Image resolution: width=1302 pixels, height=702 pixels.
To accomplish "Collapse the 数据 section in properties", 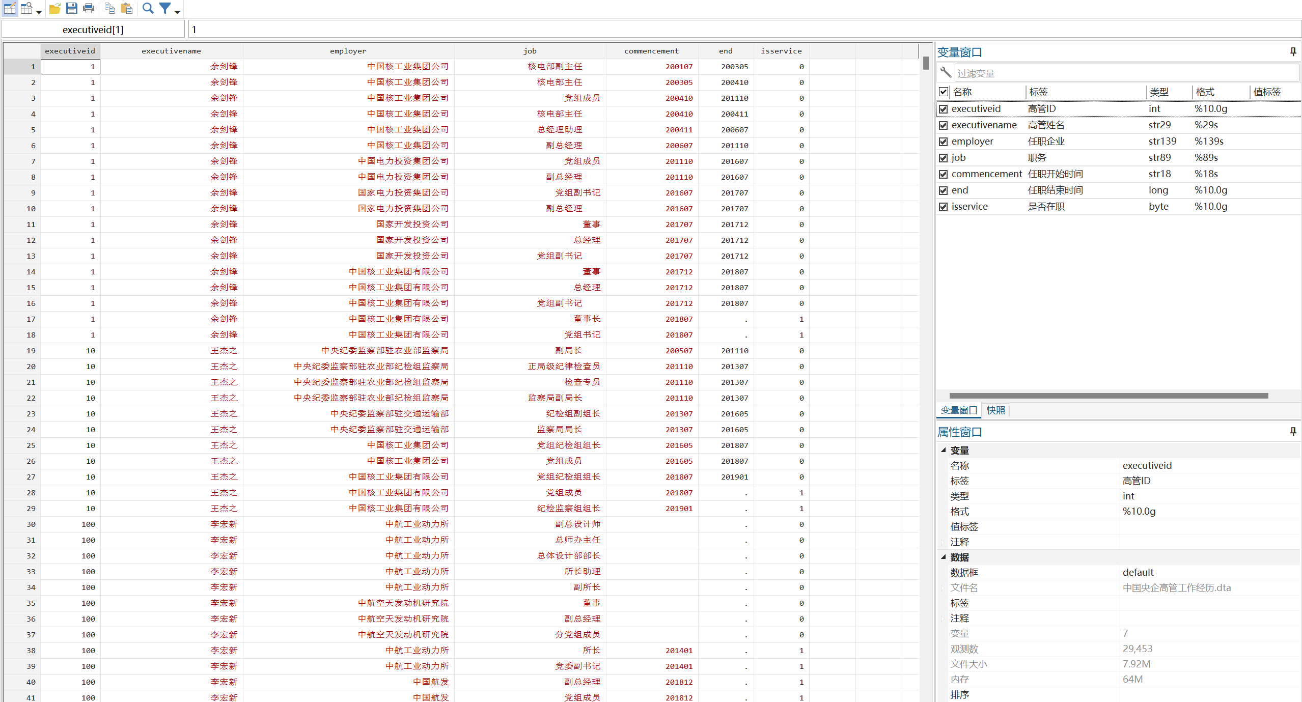I will 943,557.
